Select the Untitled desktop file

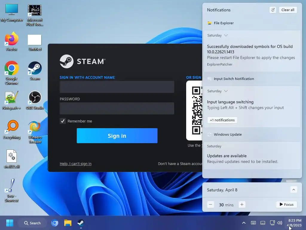[35, 43]
